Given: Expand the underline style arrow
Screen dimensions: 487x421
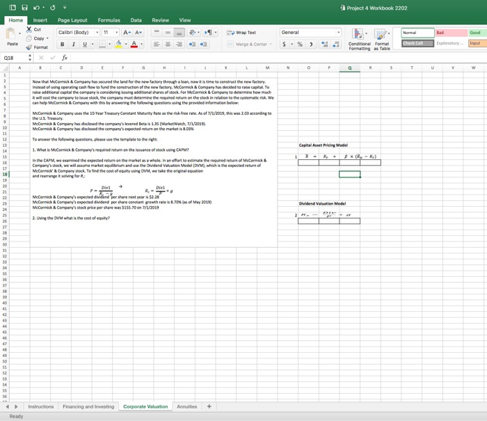Looking at the screenshot, I should click(x=93, y=44).
